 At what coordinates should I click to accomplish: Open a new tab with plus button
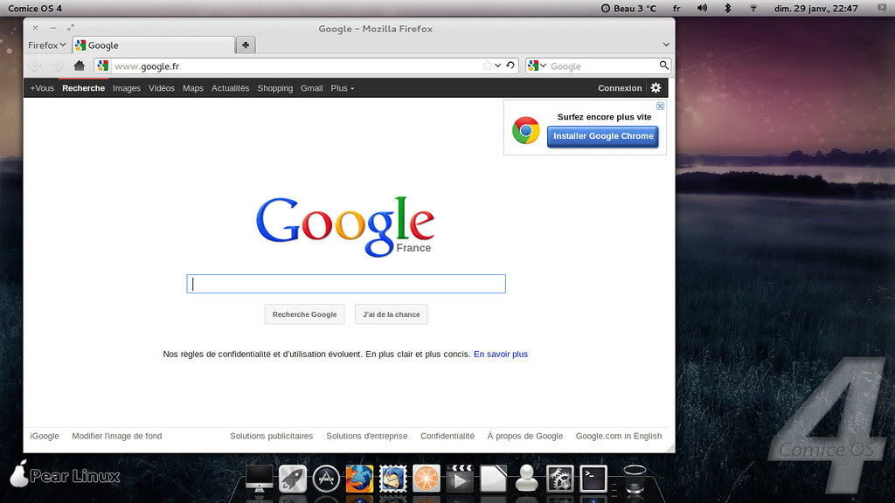(x=246, y=45)
